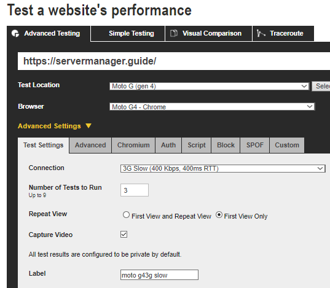This screenshot has width=330, height=288.
Task: Click the Advanced Testing tab gauge icon
Action: pyautogui.click(x=15, y=33)
